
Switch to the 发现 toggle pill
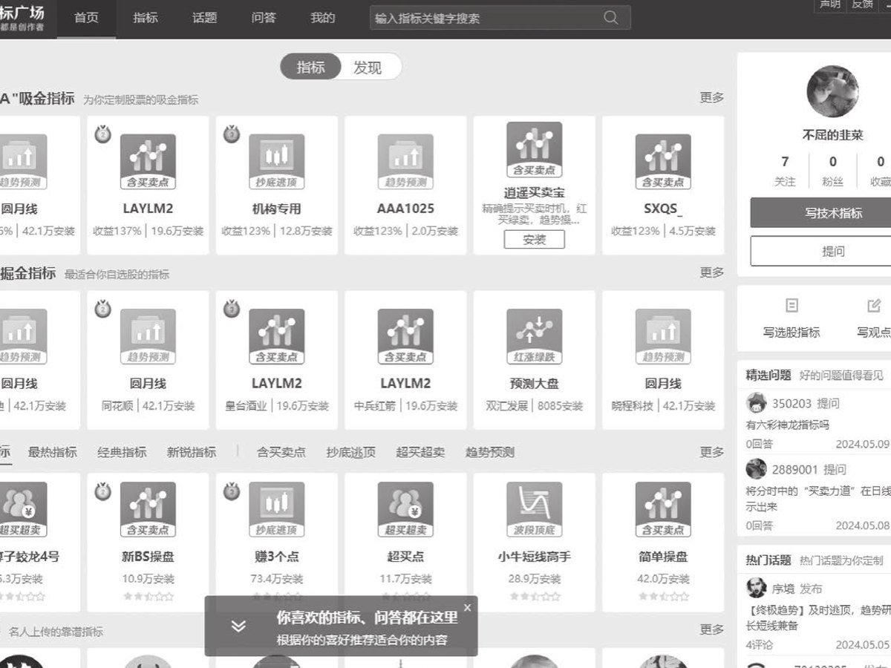pos(368,68)
